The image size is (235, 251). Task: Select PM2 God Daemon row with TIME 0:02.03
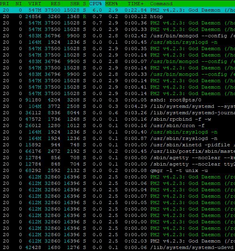point(118,241)
